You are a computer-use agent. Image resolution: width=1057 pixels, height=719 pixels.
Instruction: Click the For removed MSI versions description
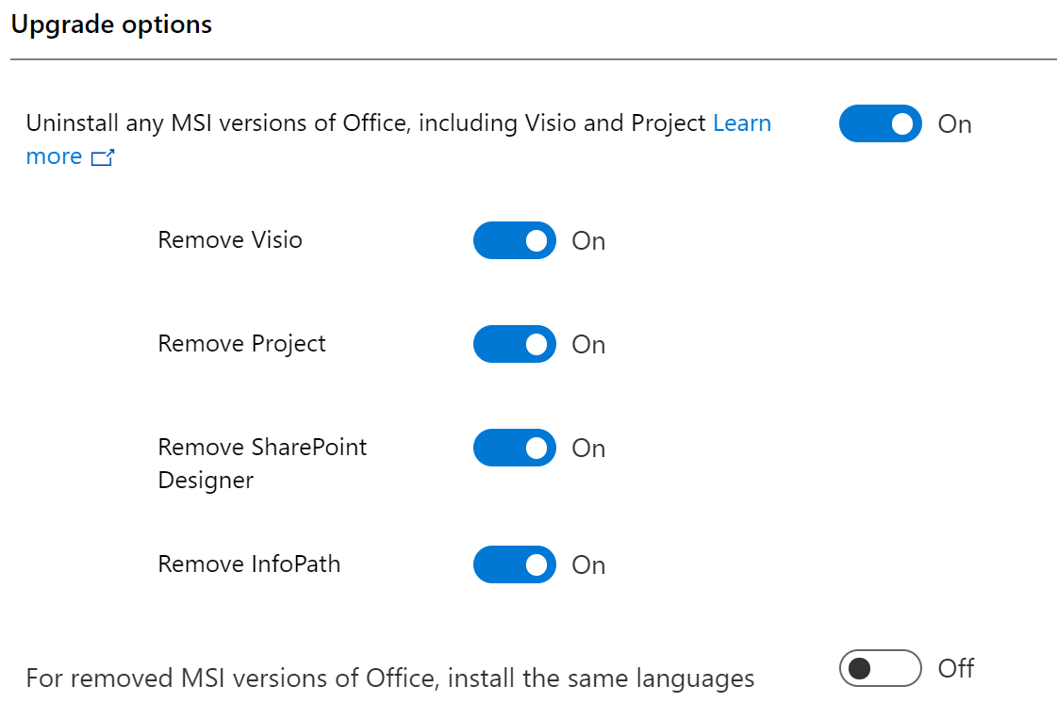point(389,678)
